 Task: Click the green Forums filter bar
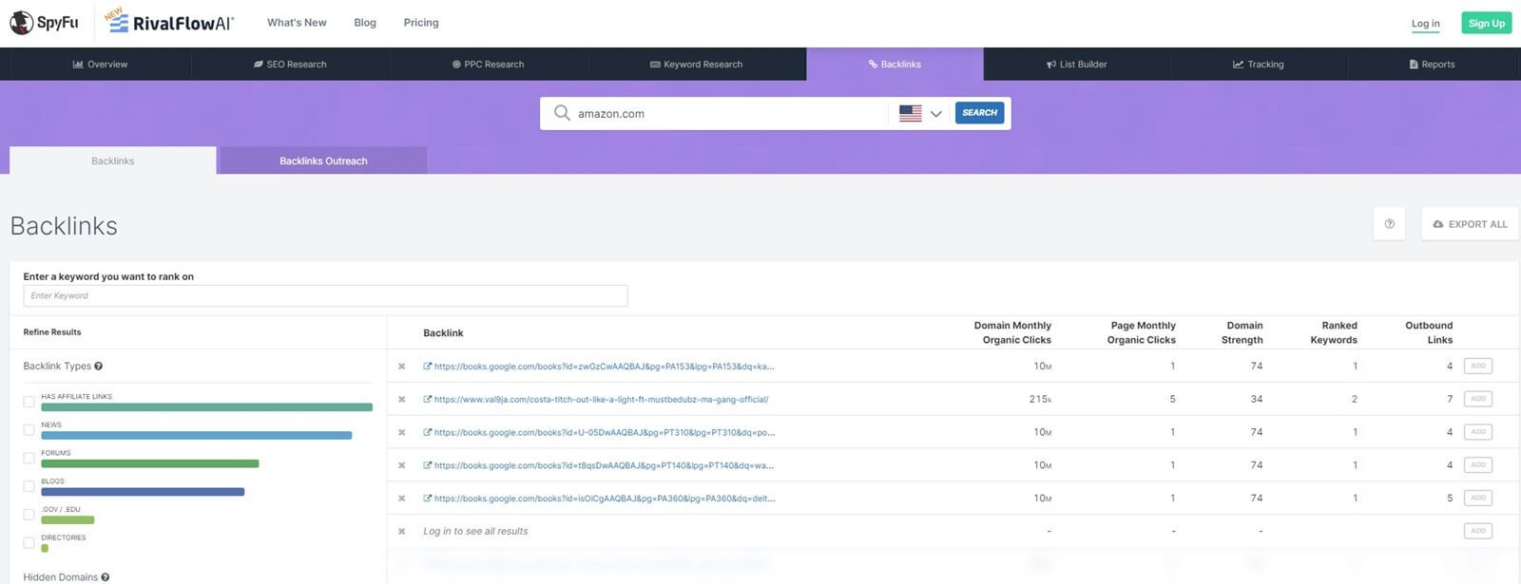pos(149,464)
